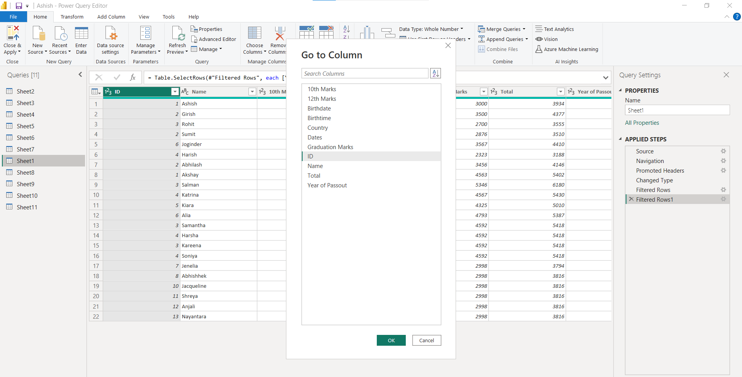The image size is (742, 377).
Task: Click the Close & Apply icon
Action: point(12,34)
